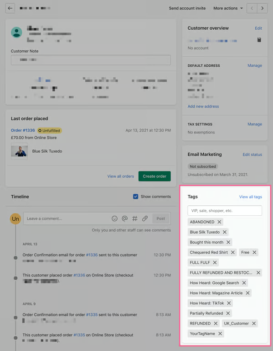Click the Un staff avatar in timeline

[15, 219]
